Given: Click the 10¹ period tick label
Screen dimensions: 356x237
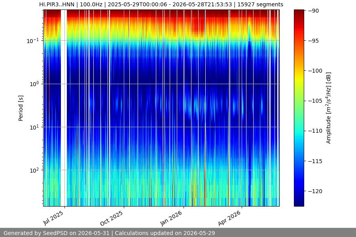Looking at the screenshot, I should [x=34, y=127].
